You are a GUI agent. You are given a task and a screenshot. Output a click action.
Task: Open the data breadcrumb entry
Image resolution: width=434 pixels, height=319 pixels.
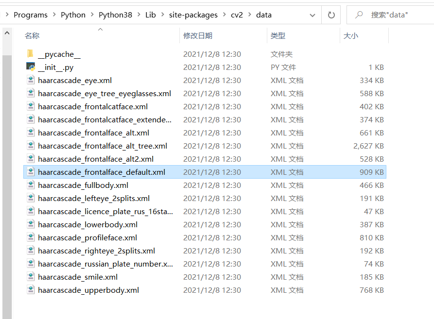click(264, 15)
